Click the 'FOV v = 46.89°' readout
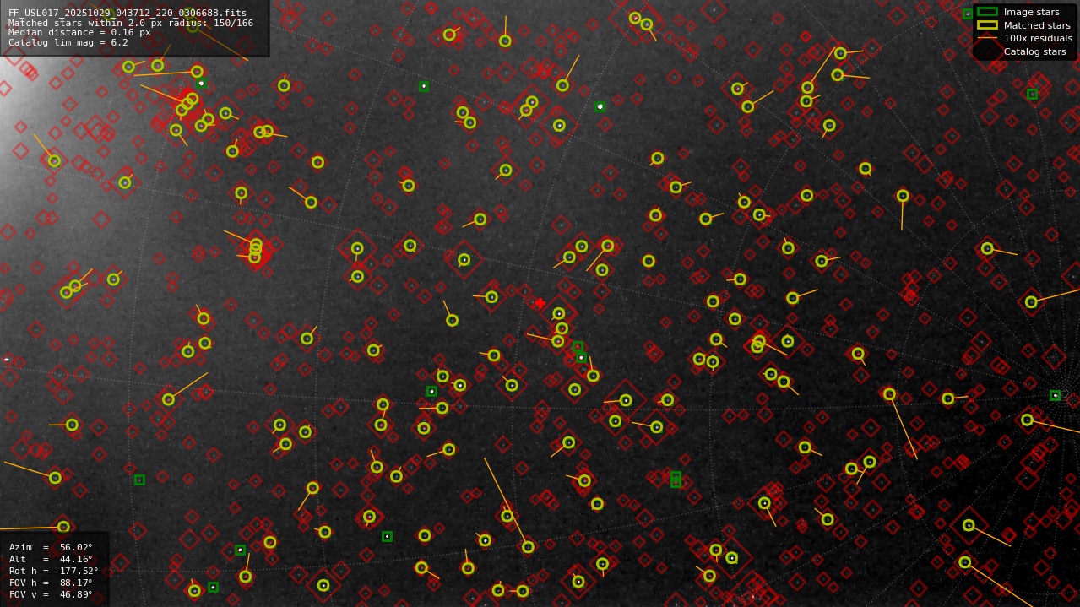The width and height of the screenshot is (1080, 607). click(51, 595)
